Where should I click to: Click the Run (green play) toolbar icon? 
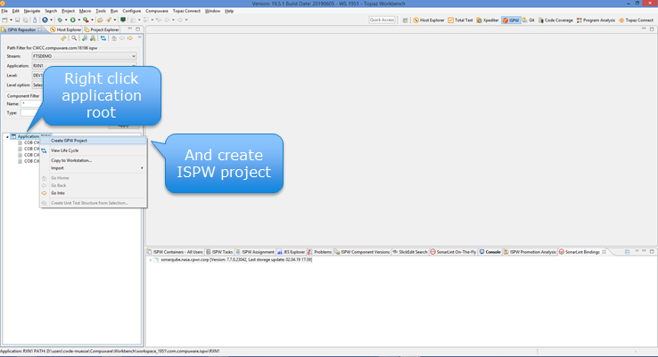coord(72,20)
